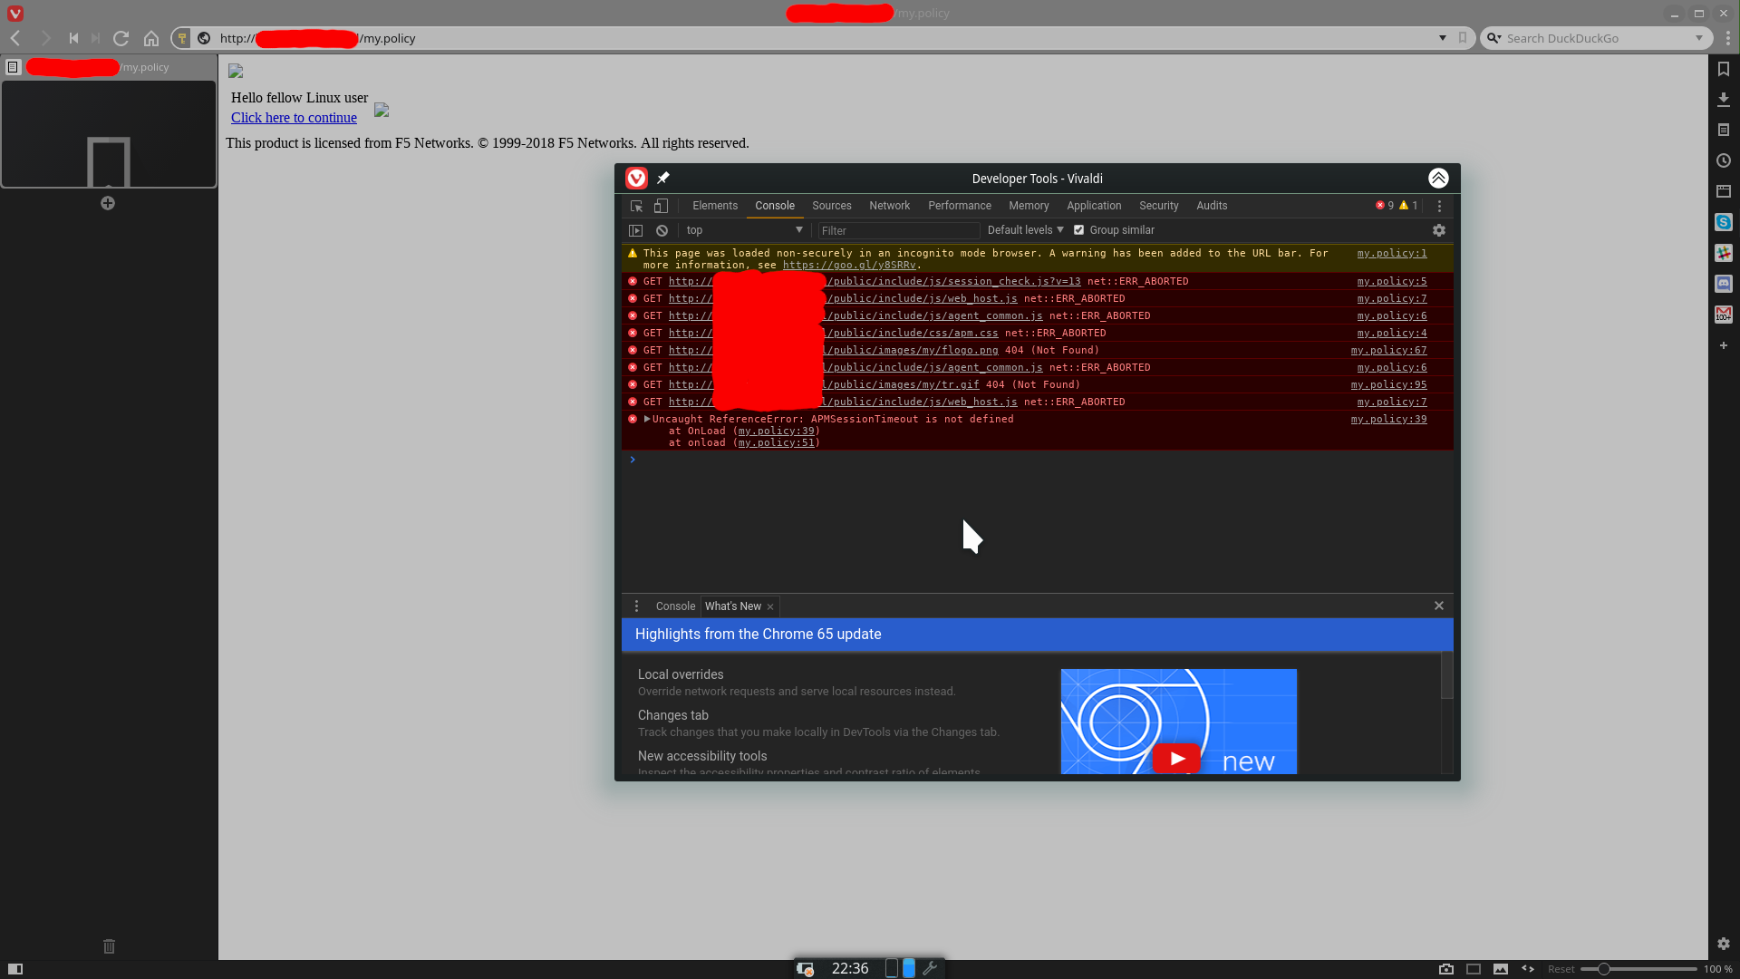Clear console with the ban icon
Viewport: 1740px width, 979px height.
pyautogui.click(x=662, y=230)
